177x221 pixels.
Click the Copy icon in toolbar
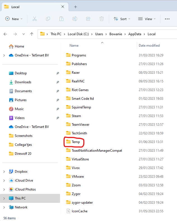[48, 19]
